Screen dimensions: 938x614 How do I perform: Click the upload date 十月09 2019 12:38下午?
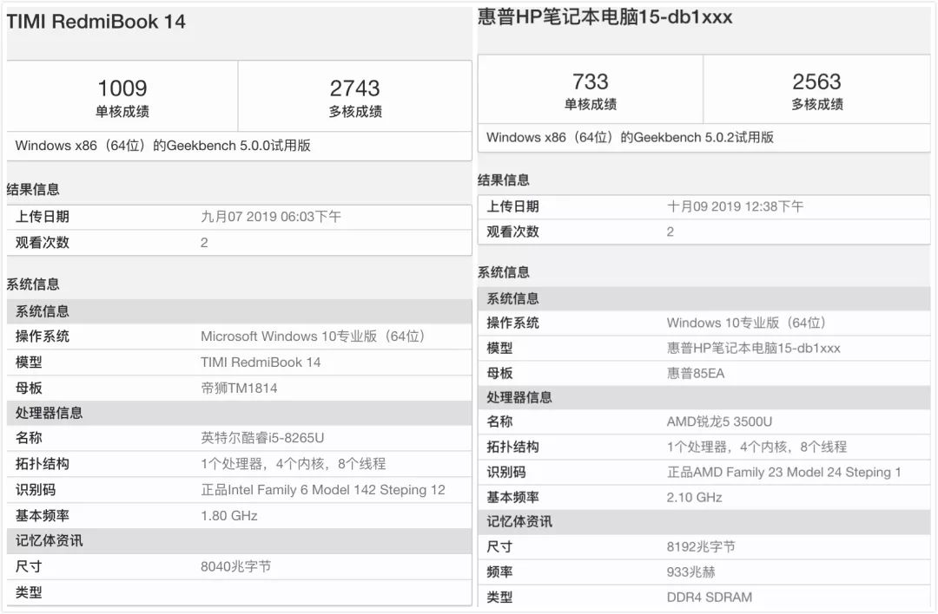736,206
